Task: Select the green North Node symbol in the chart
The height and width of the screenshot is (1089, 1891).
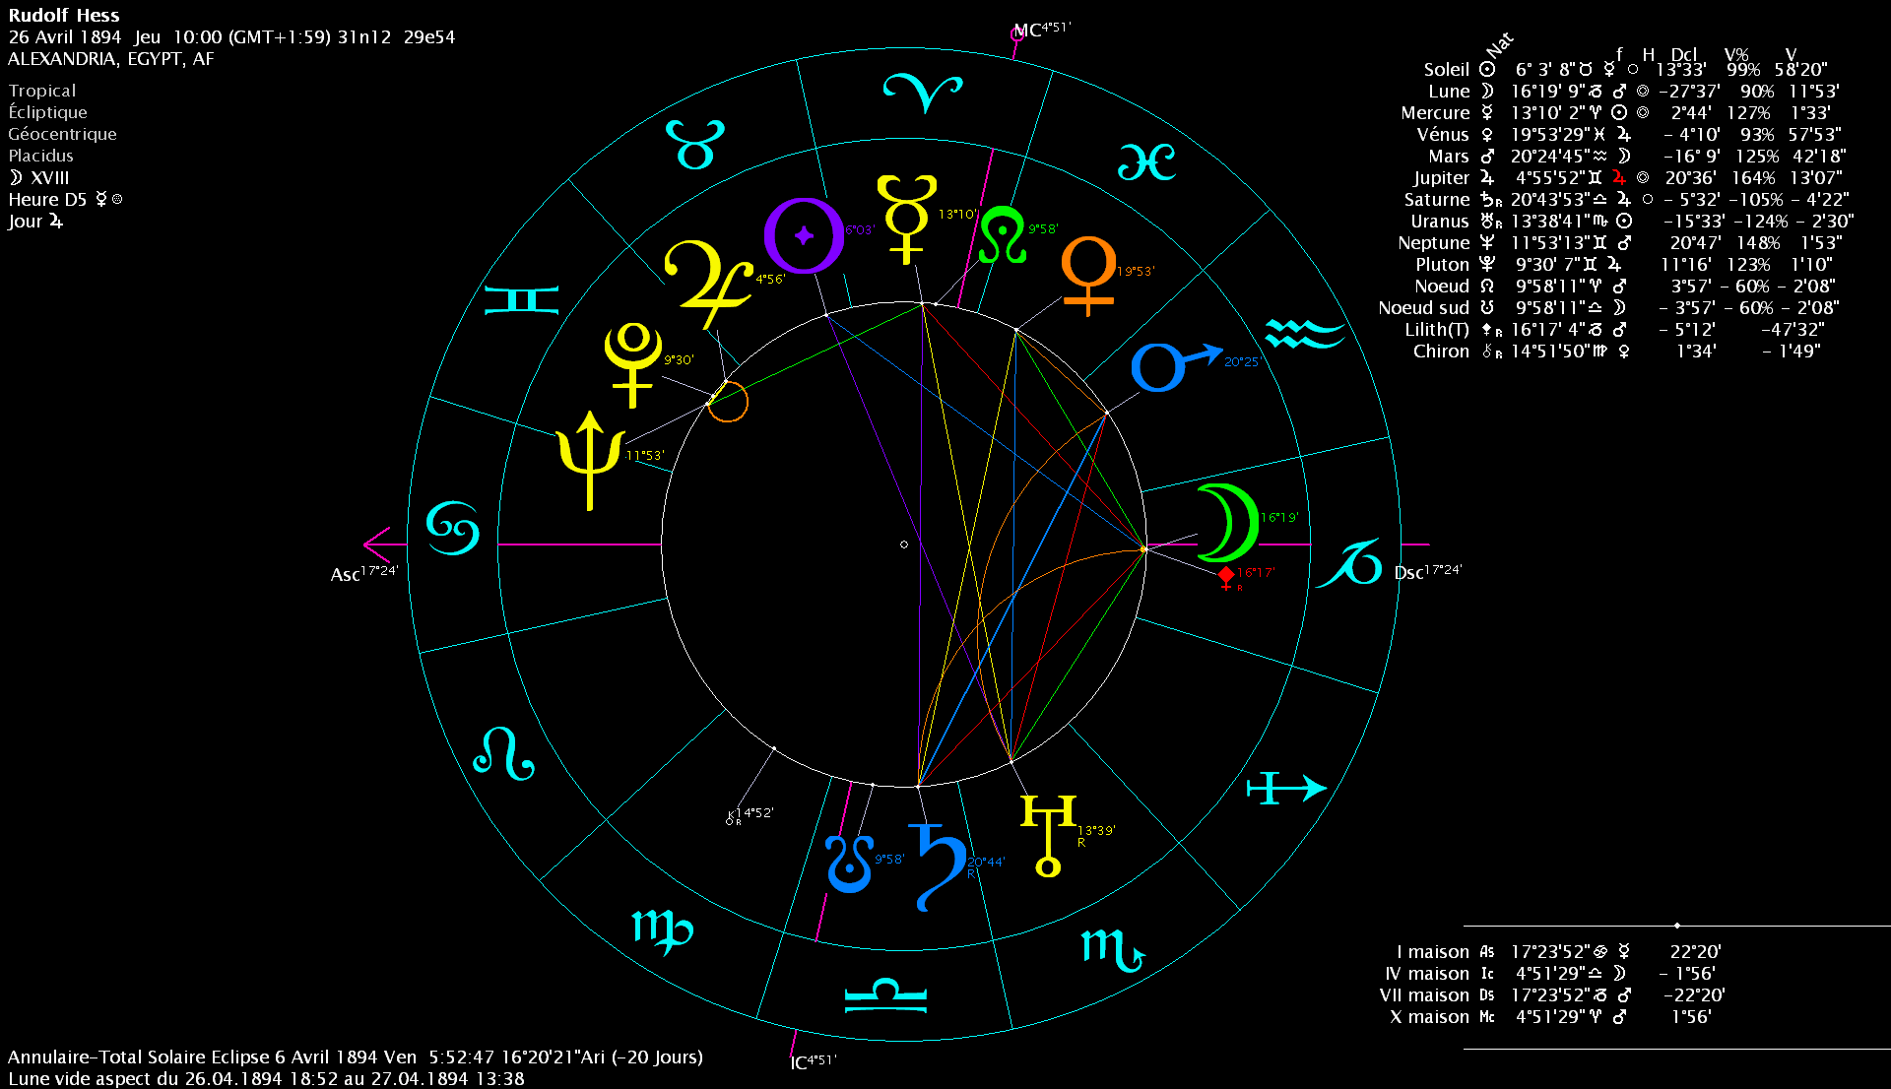Action: click(1003, 234)
